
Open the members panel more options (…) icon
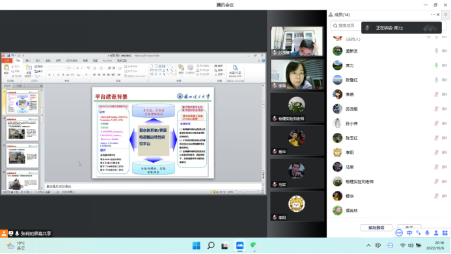[433, 14]
